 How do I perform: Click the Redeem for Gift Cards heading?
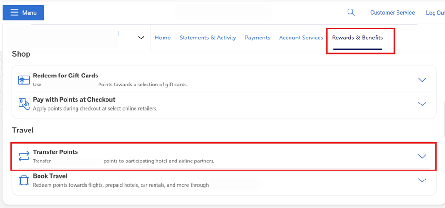(x=66, y=76)
